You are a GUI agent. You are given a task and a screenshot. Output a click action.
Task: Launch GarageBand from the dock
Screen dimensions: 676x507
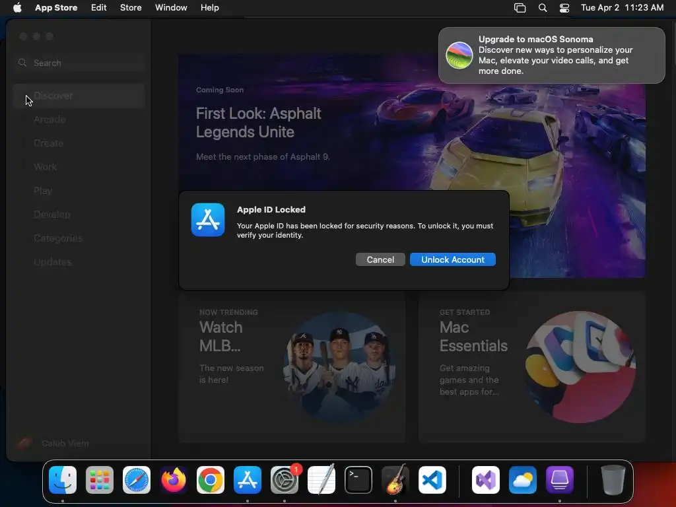(x=395, y=480)
